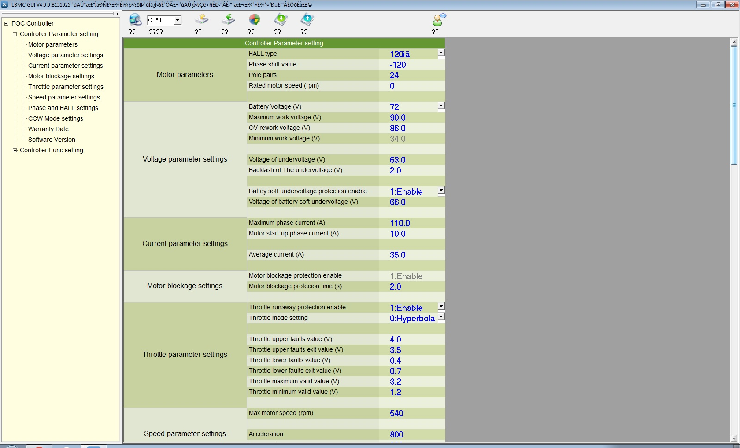The height and width of the screenshot is (448, 740).
Task: Open the Battery Voltage dropdown arrow
Action: tap(441, 106)
